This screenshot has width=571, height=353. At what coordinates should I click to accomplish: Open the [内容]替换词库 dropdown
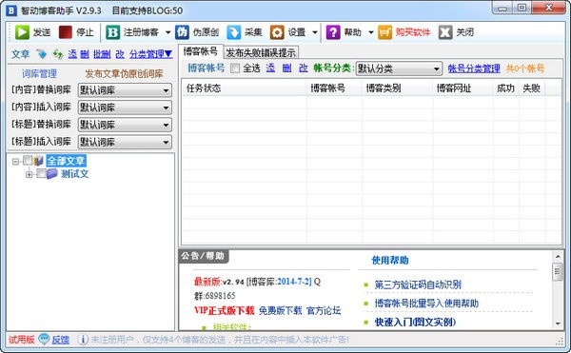(x=125, y=89)
